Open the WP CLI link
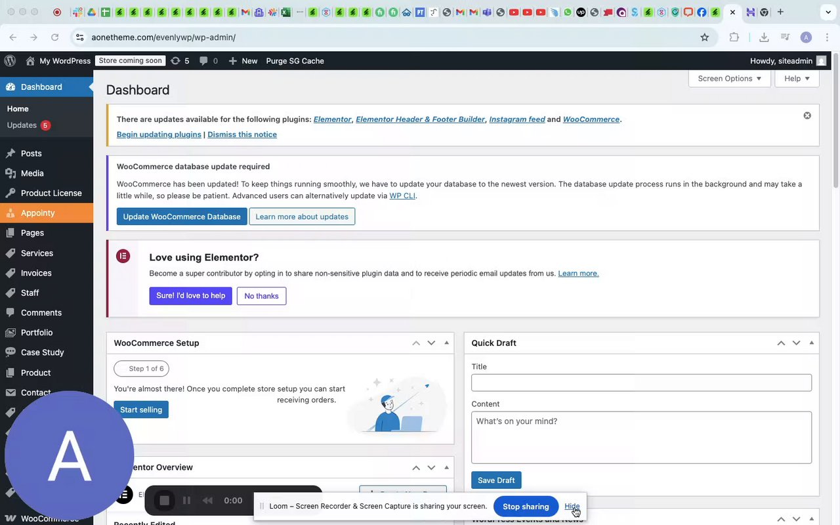 (402, 196)
